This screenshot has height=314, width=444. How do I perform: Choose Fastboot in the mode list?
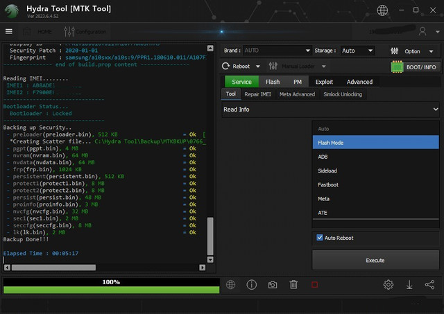(x=375, y=184)
